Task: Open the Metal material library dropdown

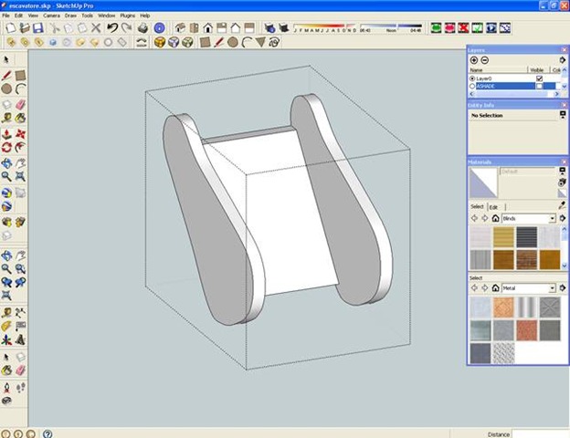Action: point(553,288)
